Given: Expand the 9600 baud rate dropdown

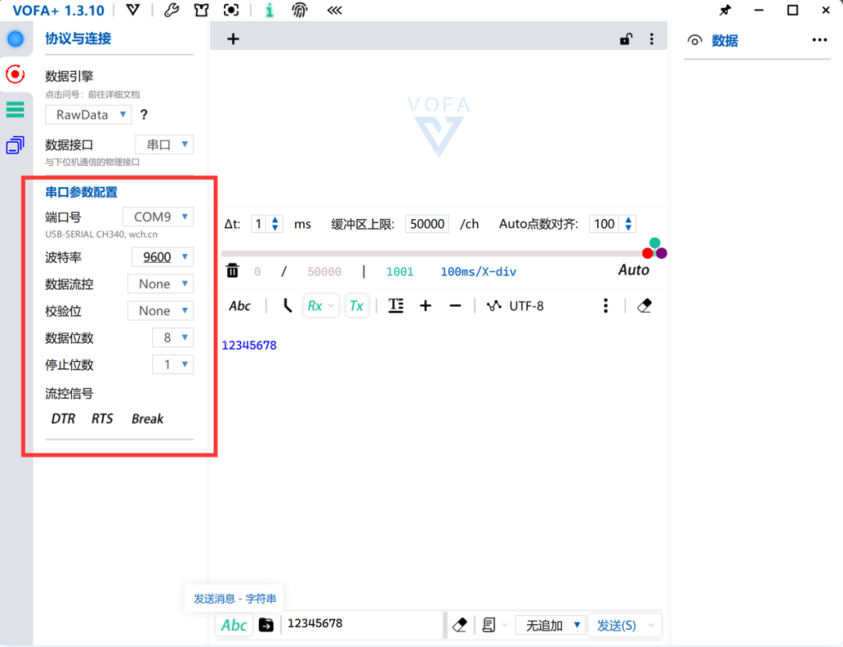Looking at the screenshot, I should 162,256.
